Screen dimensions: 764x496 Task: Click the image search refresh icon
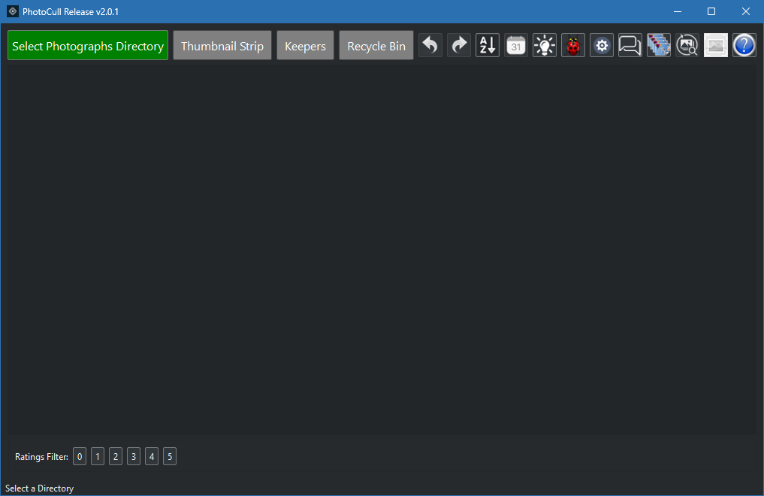point(687,45)
